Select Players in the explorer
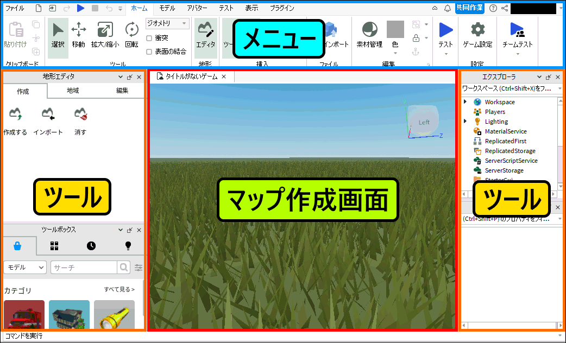Screen dimensions: 566x343 494,112
